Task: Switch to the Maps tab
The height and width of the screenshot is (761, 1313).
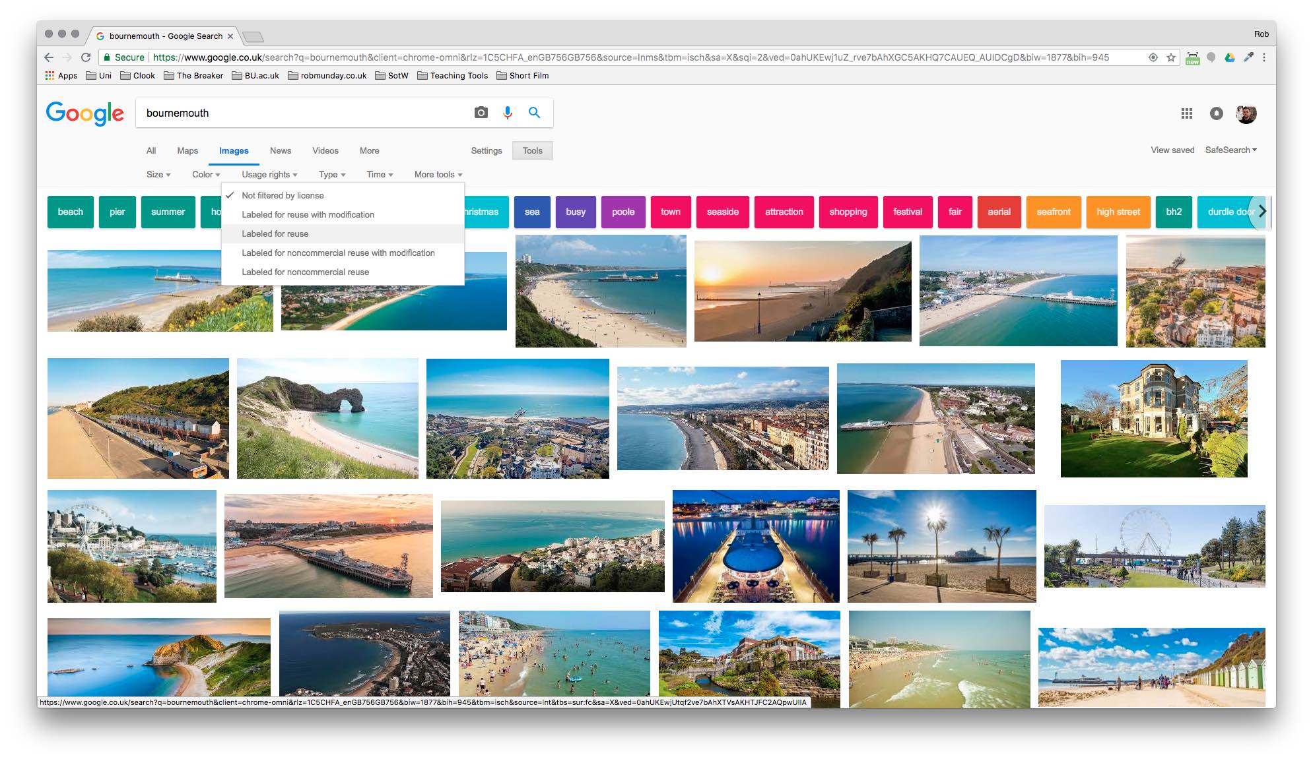Action: tap(187, 150)
